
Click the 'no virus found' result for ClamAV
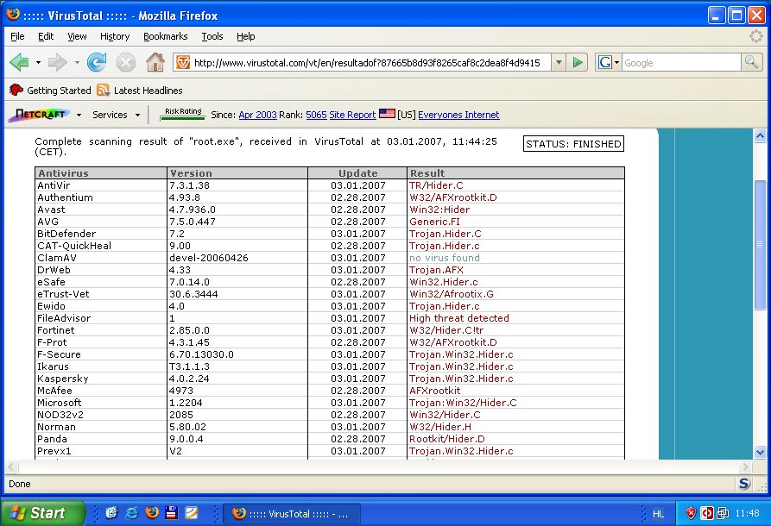[x=445, y=258]
